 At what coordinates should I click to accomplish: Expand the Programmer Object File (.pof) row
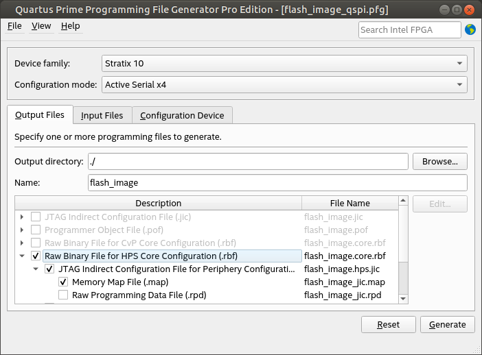(22, 230)
